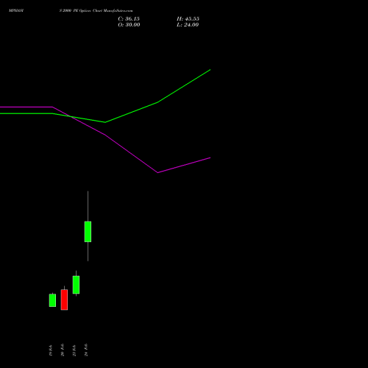Click the first date label, '19 Feb'

(51, 350)
